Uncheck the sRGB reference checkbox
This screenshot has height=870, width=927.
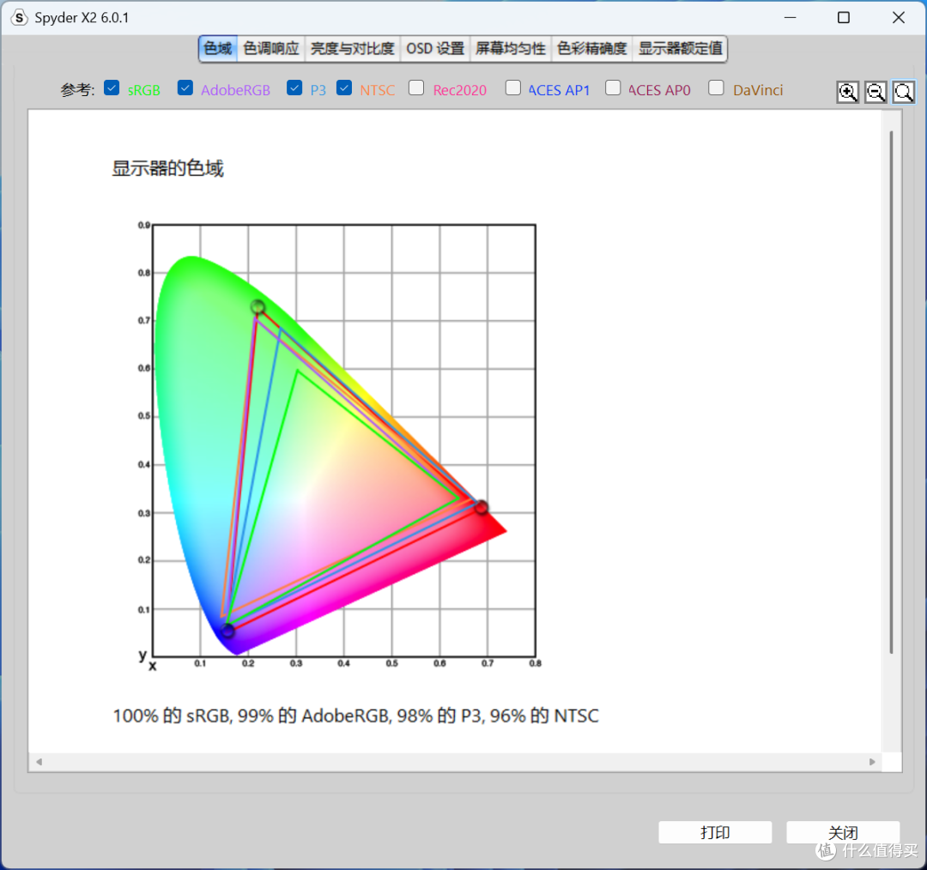point(112,88)
